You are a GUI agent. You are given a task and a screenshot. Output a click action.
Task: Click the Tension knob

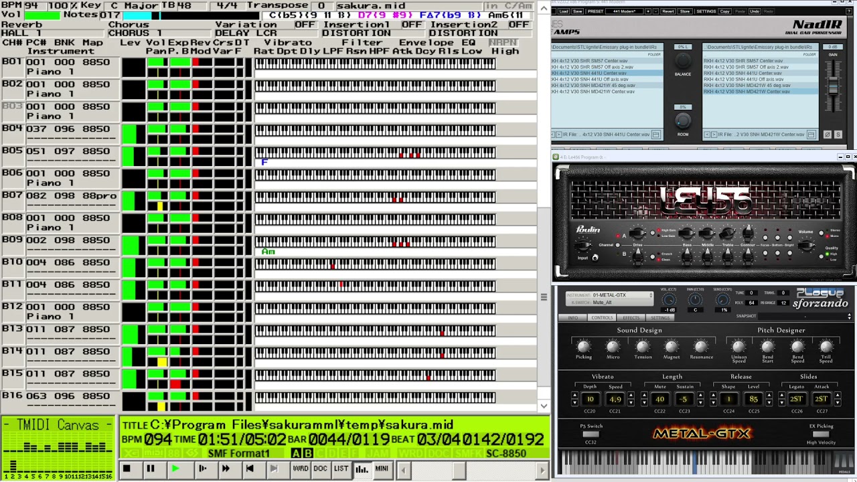click(x=643, y=346)
